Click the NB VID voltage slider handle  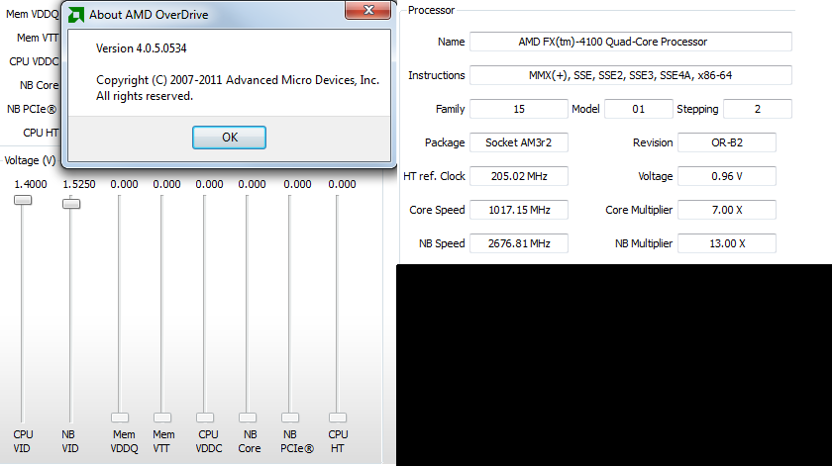[71, 204]
